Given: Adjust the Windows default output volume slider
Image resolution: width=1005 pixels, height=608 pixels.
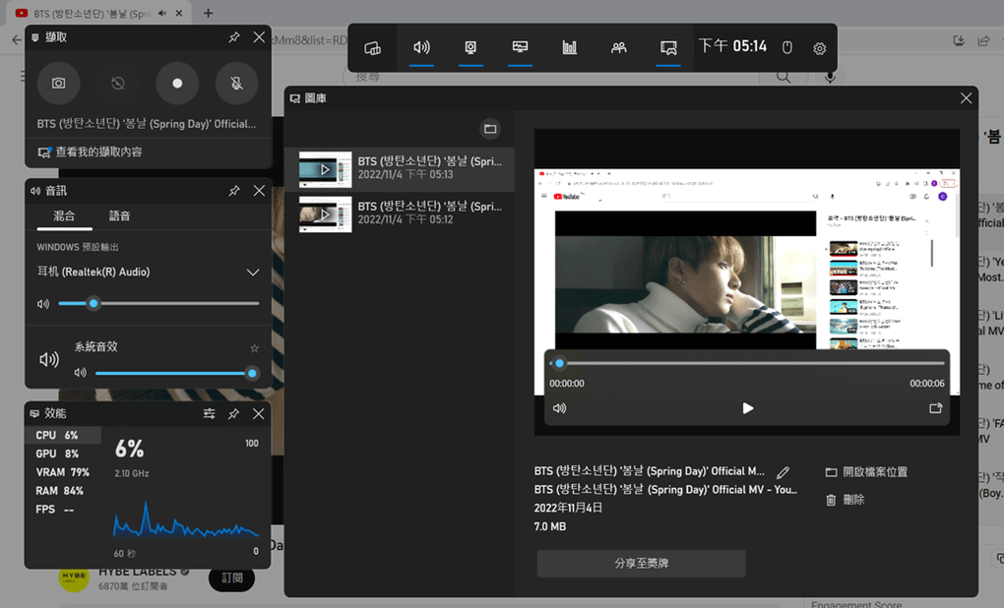Looking at the screenshot, I should click(158, 303).
